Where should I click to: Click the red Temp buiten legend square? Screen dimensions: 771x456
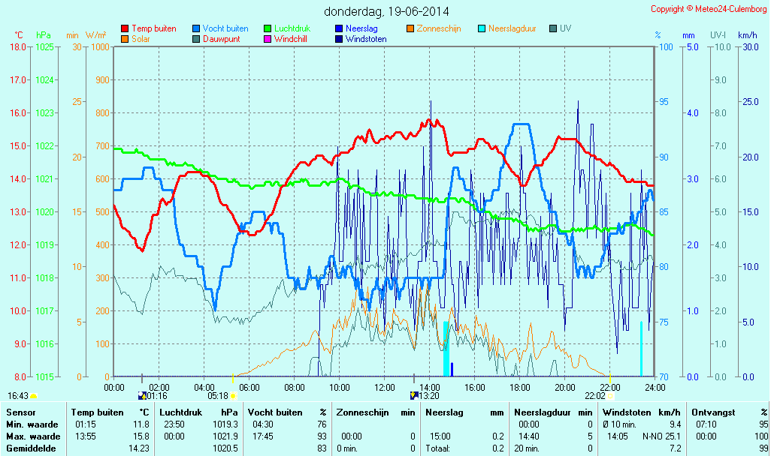click(x=125, y=28)
